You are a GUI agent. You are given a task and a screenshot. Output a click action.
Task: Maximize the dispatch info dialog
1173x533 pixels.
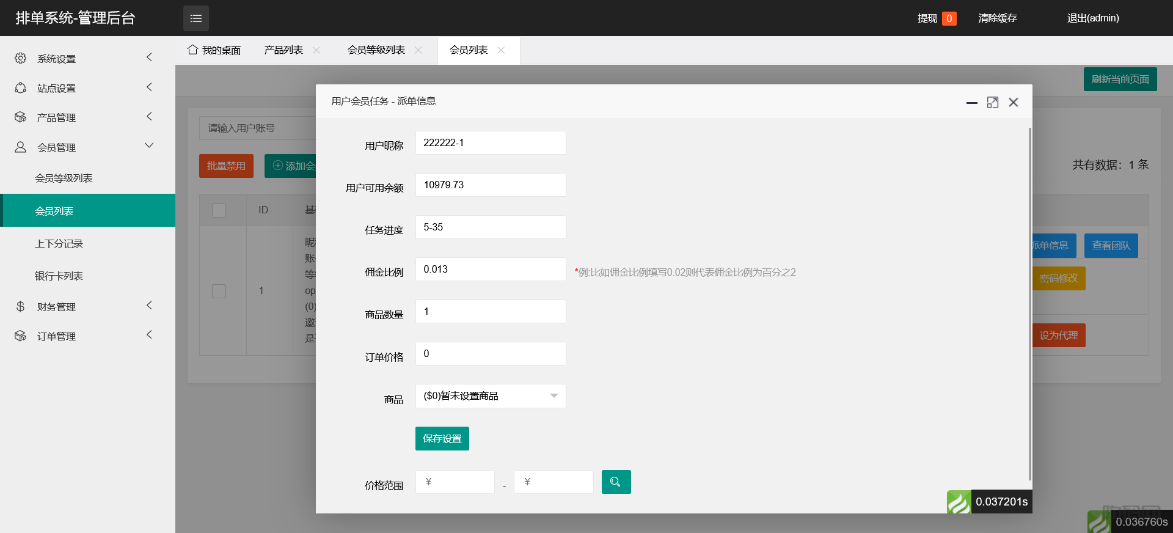click(x=992, y=103)
